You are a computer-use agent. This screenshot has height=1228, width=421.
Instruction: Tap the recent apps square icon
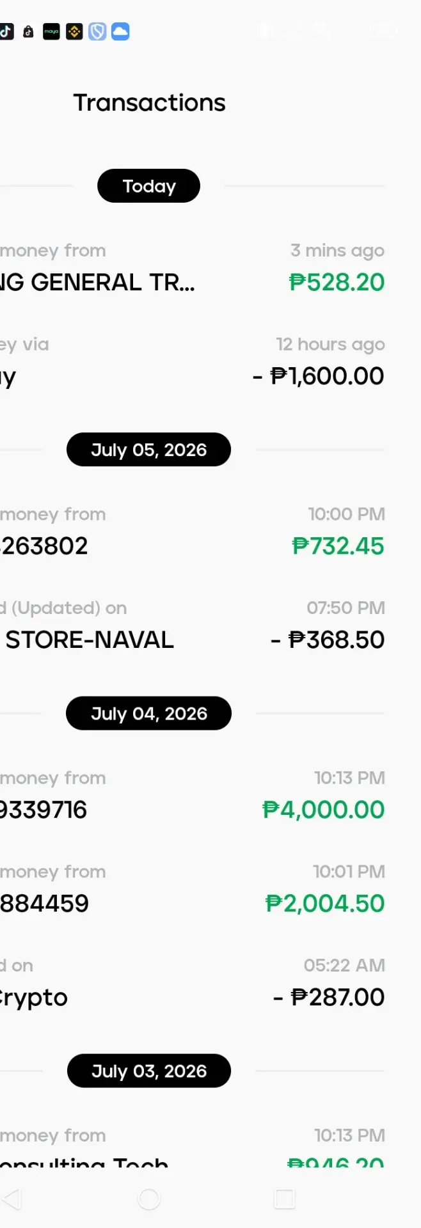point(285,1199)
